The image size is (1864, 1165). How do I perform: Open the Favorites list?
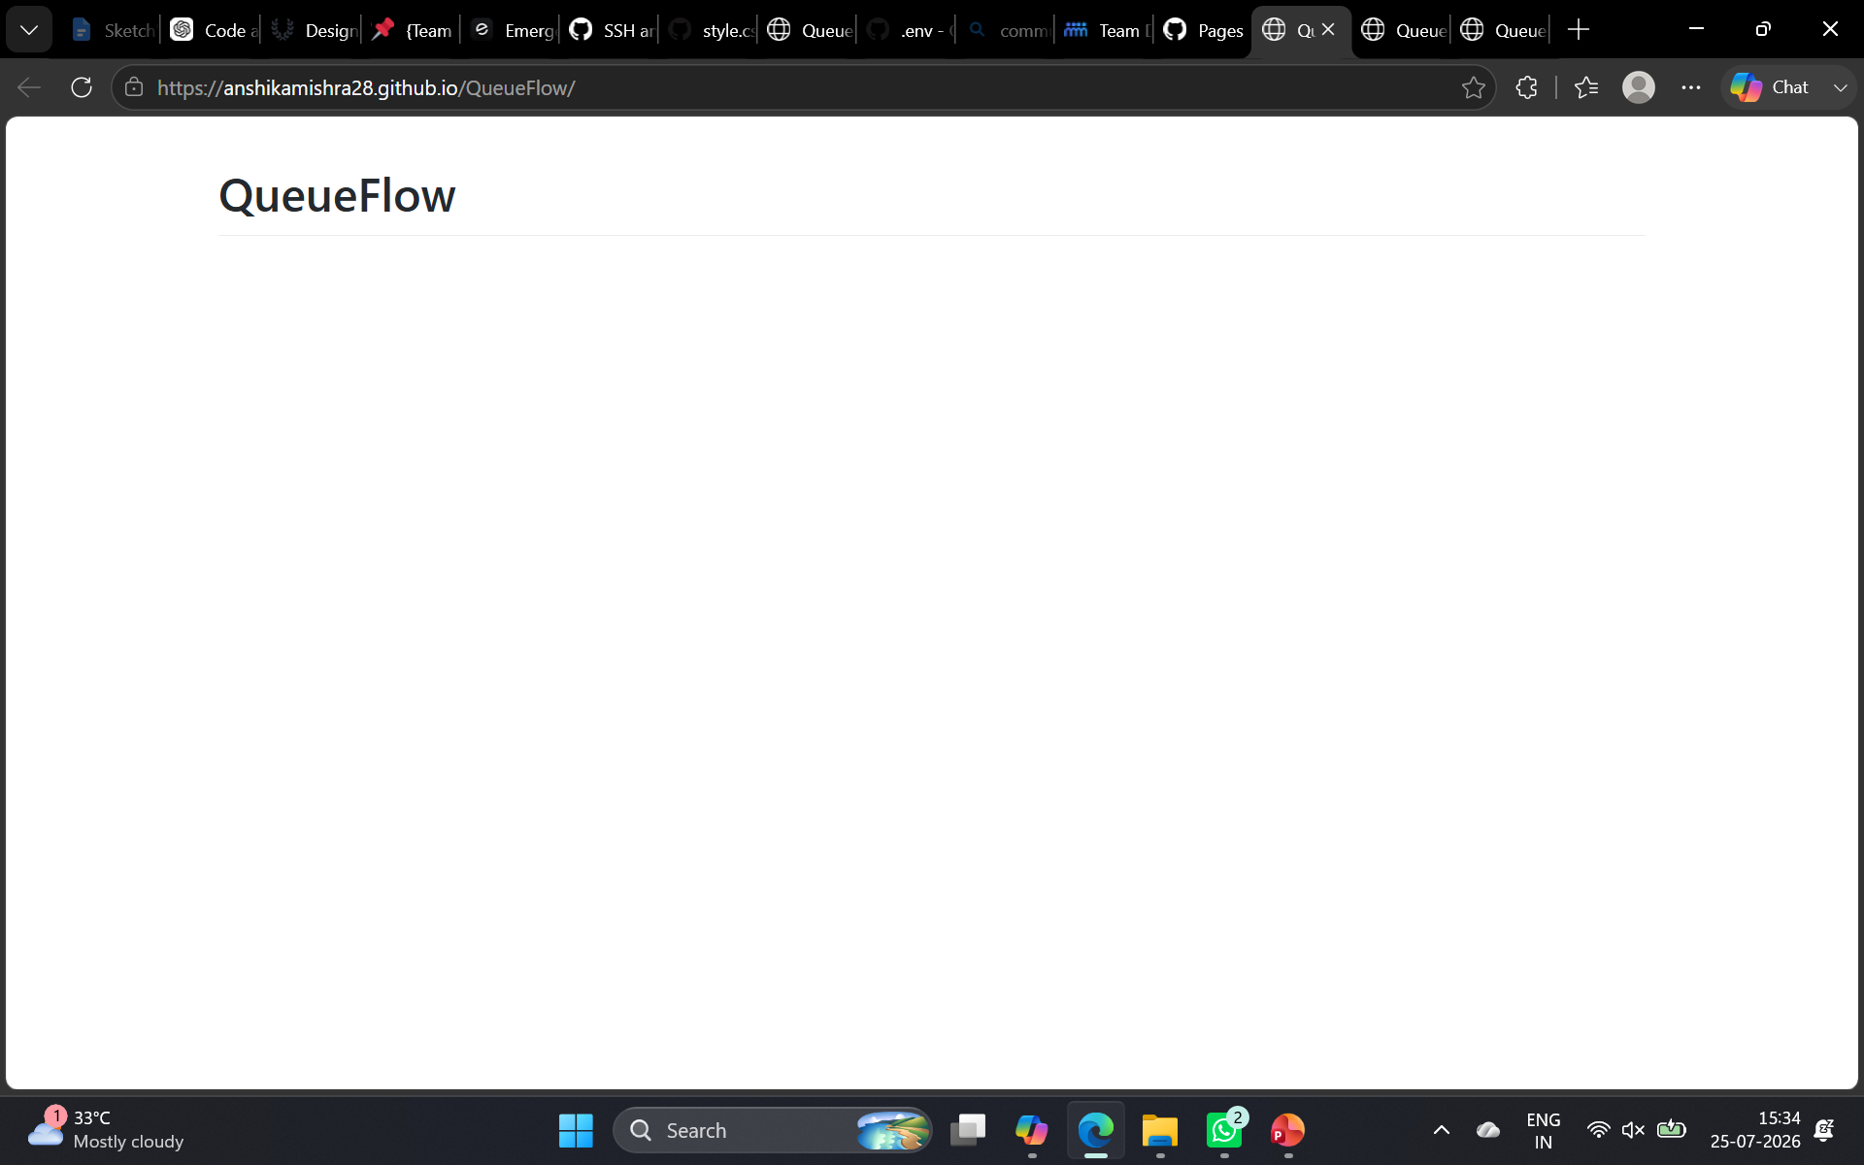pyautogui.click(x=1586, y=87)
